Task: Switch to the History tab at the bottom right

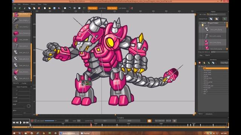Action: coord(200,114)
